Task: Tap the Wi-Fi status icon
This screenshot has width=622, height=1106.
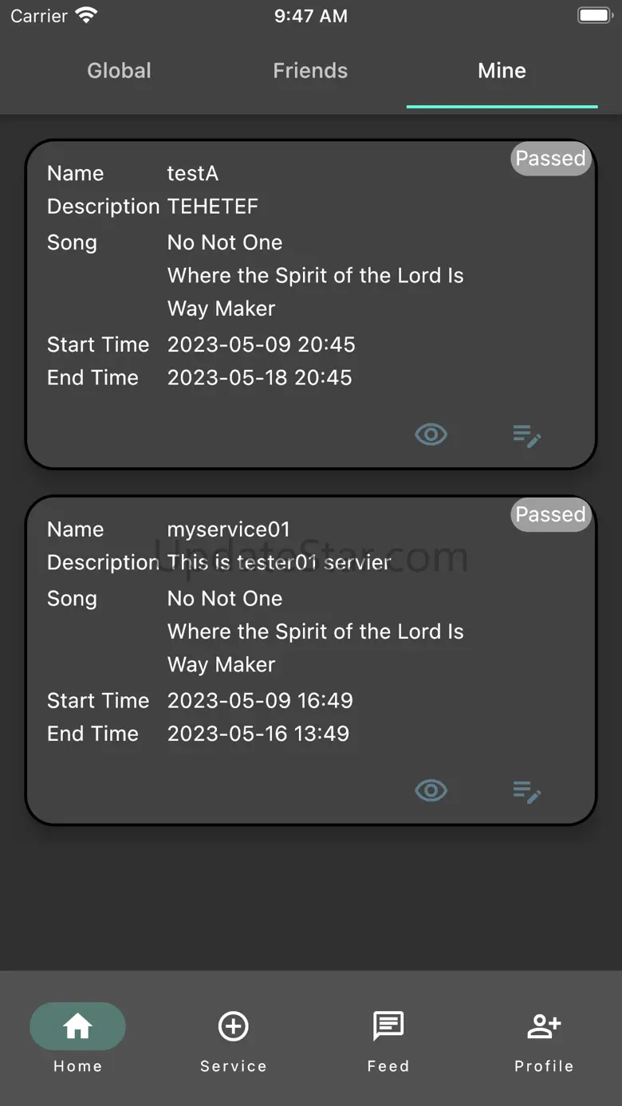Action: [85, 15]
